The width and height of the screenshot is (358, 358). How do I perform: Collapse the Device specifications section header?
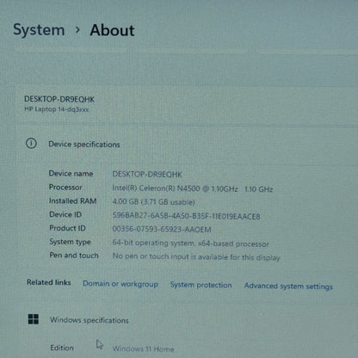point(84,145)
